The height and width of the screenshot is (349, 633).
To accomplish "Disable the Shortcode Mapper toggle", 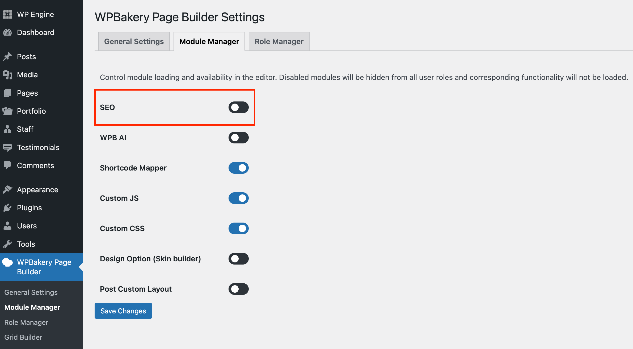I will [x=239, y=168].
